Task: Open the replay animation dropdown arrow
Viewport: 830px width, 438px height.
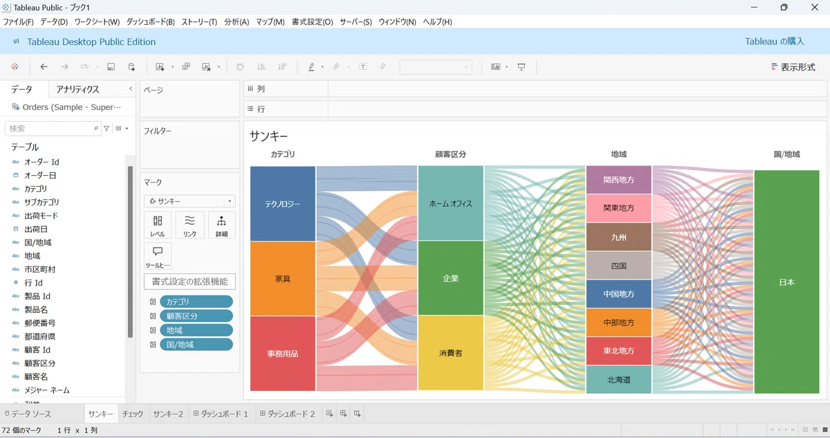Action: (x=96, y=68)
